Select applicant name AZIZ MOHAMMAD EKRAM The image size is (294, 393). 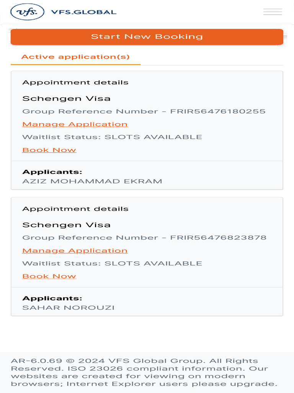92,181
